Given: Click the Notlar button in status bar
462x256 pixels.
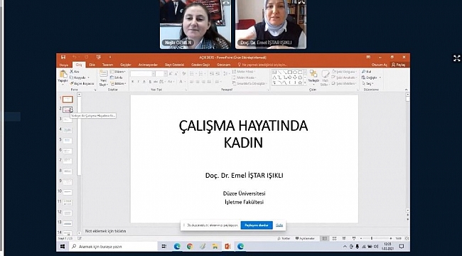Looking at the screenshot, I should (x=284, y=238).
